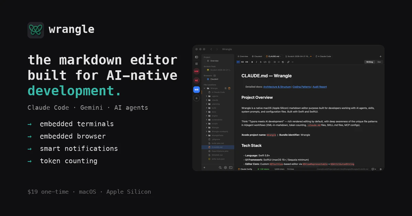Switch to the ClaudeAI tab

(x=257, y=56)
